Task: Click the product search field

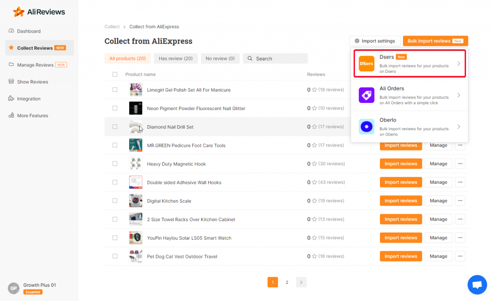Action: [275, 58]
